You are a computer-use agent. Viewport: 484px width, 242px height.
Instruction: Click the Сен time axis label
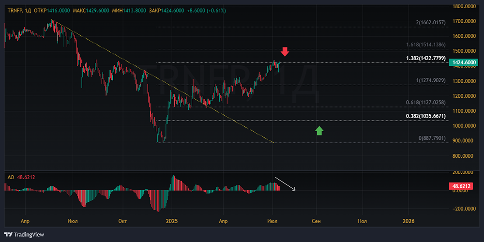coord(316,221)
